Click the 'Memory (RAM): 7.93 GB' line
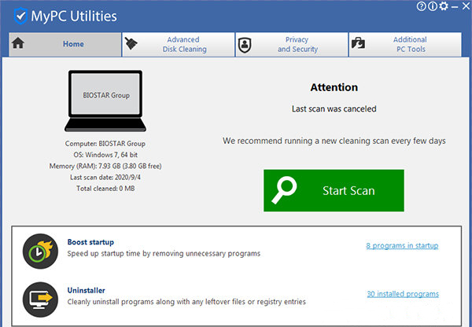 coord(105,166)
